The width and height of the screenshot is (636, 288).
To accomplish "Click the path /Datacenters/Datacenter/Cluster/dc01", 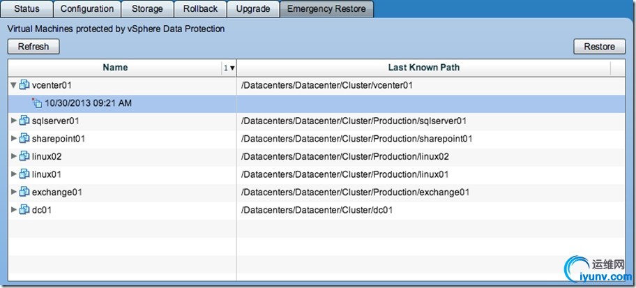I will [317, 210].
